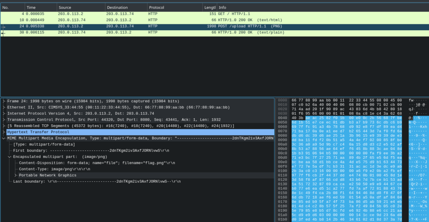
Task: Sort by the Source column header
Action: [80, 8]
